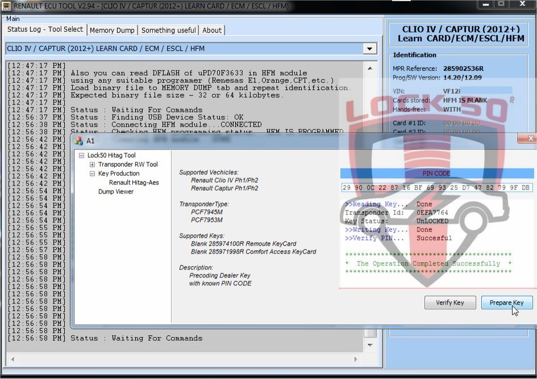537x379 pixels.
Task: Click the Renault ECU Tool title bar icon
Action: click(x=6, y=6)
